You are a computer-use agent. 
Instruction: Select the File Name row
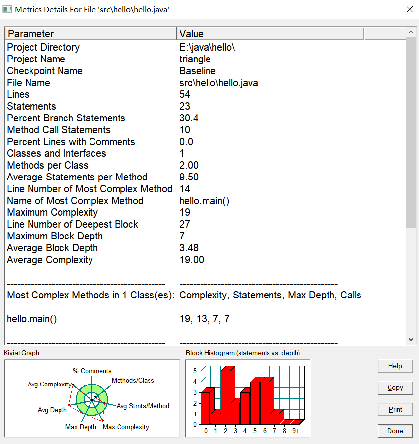click(x=206, y=83)
